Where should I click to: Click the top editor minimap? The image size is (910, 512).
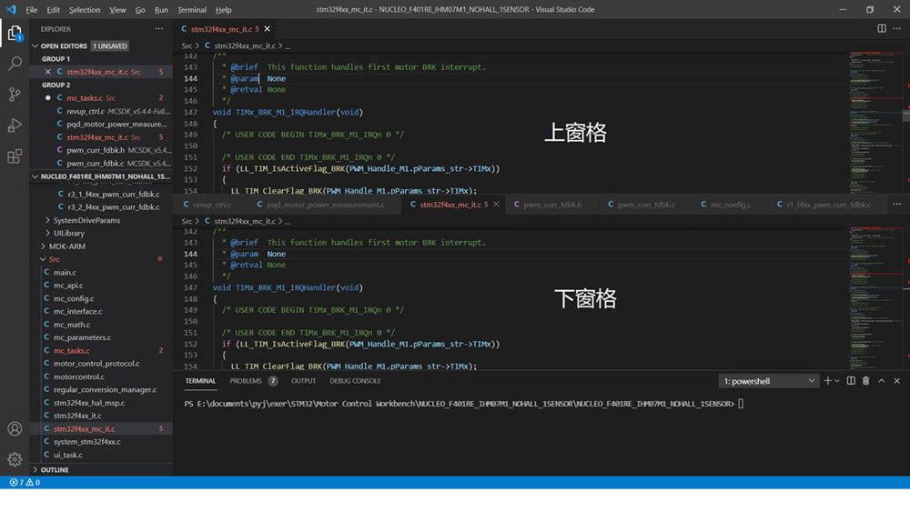tap(875, 123)
